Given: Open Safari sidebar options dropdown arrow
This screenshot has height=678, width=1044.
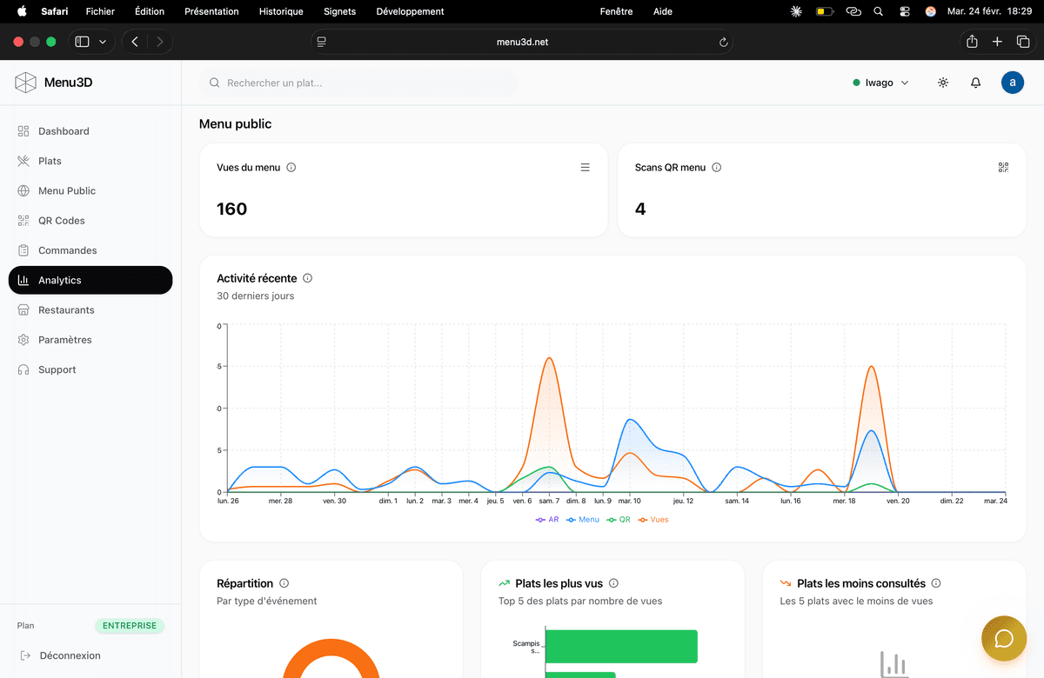Looking at the screenshot, I should (103, 42).
